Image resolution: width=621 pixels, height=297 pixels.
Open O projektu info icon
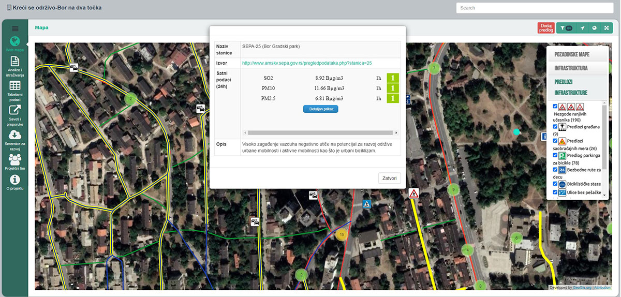pos(15,180)
